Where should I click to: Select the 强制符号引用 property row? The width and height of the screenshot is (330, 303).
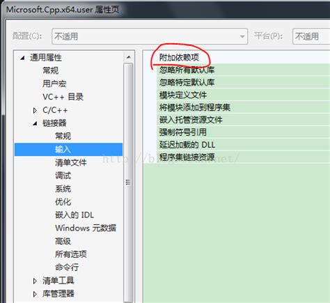click(x=237, y=132)
